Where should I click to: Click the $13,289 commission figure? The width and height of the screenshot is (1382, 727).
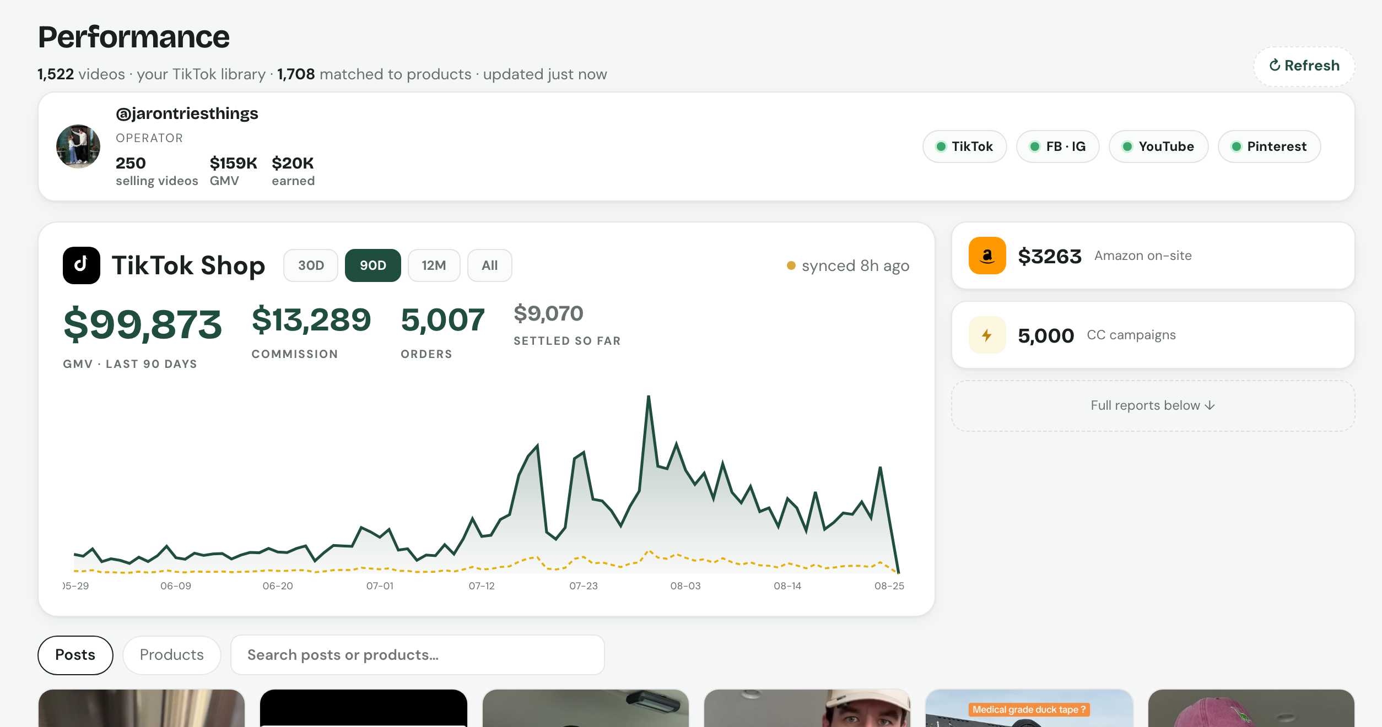click(311, 320)
